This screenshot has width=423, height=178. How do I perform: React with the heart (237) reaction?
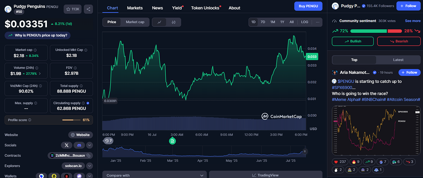pos(340,162)
